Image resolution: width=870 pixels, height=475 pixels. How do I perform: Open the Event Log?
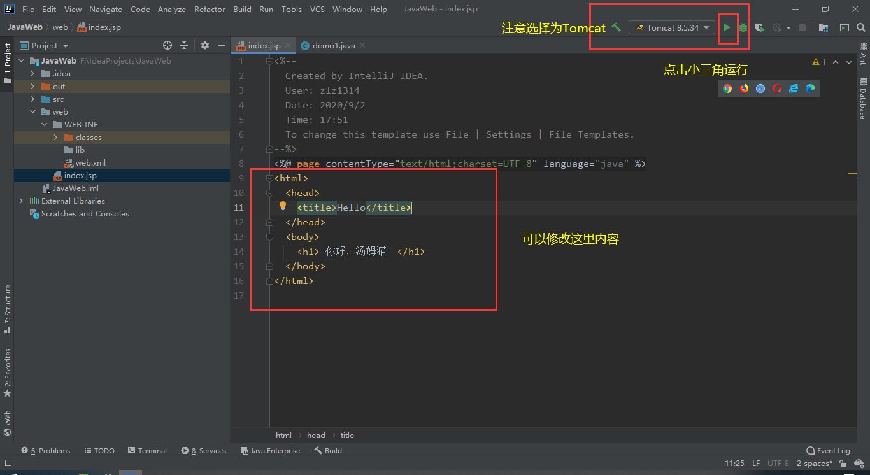pyautogui.click(x=828, y=450)
